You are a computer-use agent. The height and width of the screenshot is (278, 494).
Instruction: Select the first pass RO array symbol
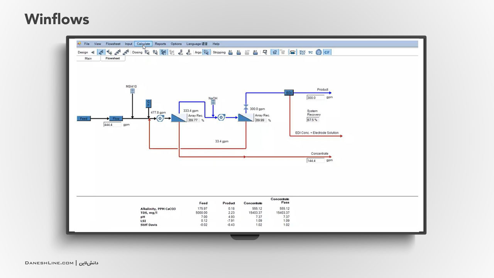tap(179, 118)
